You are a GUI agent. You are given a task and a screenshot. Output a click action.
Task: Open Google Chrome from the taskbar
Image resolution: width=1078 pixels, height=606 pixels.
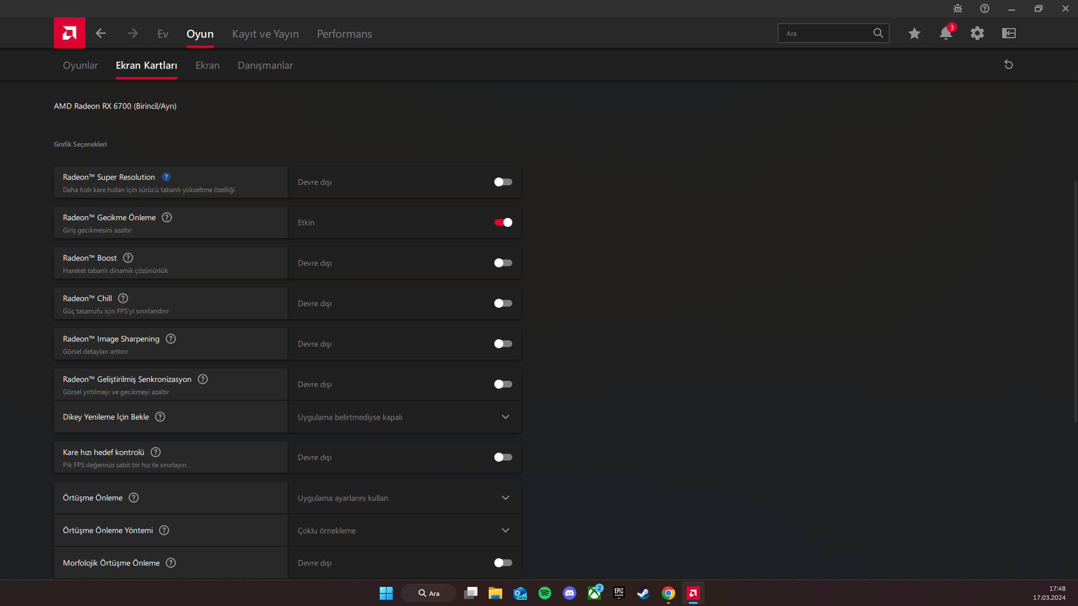668,593
